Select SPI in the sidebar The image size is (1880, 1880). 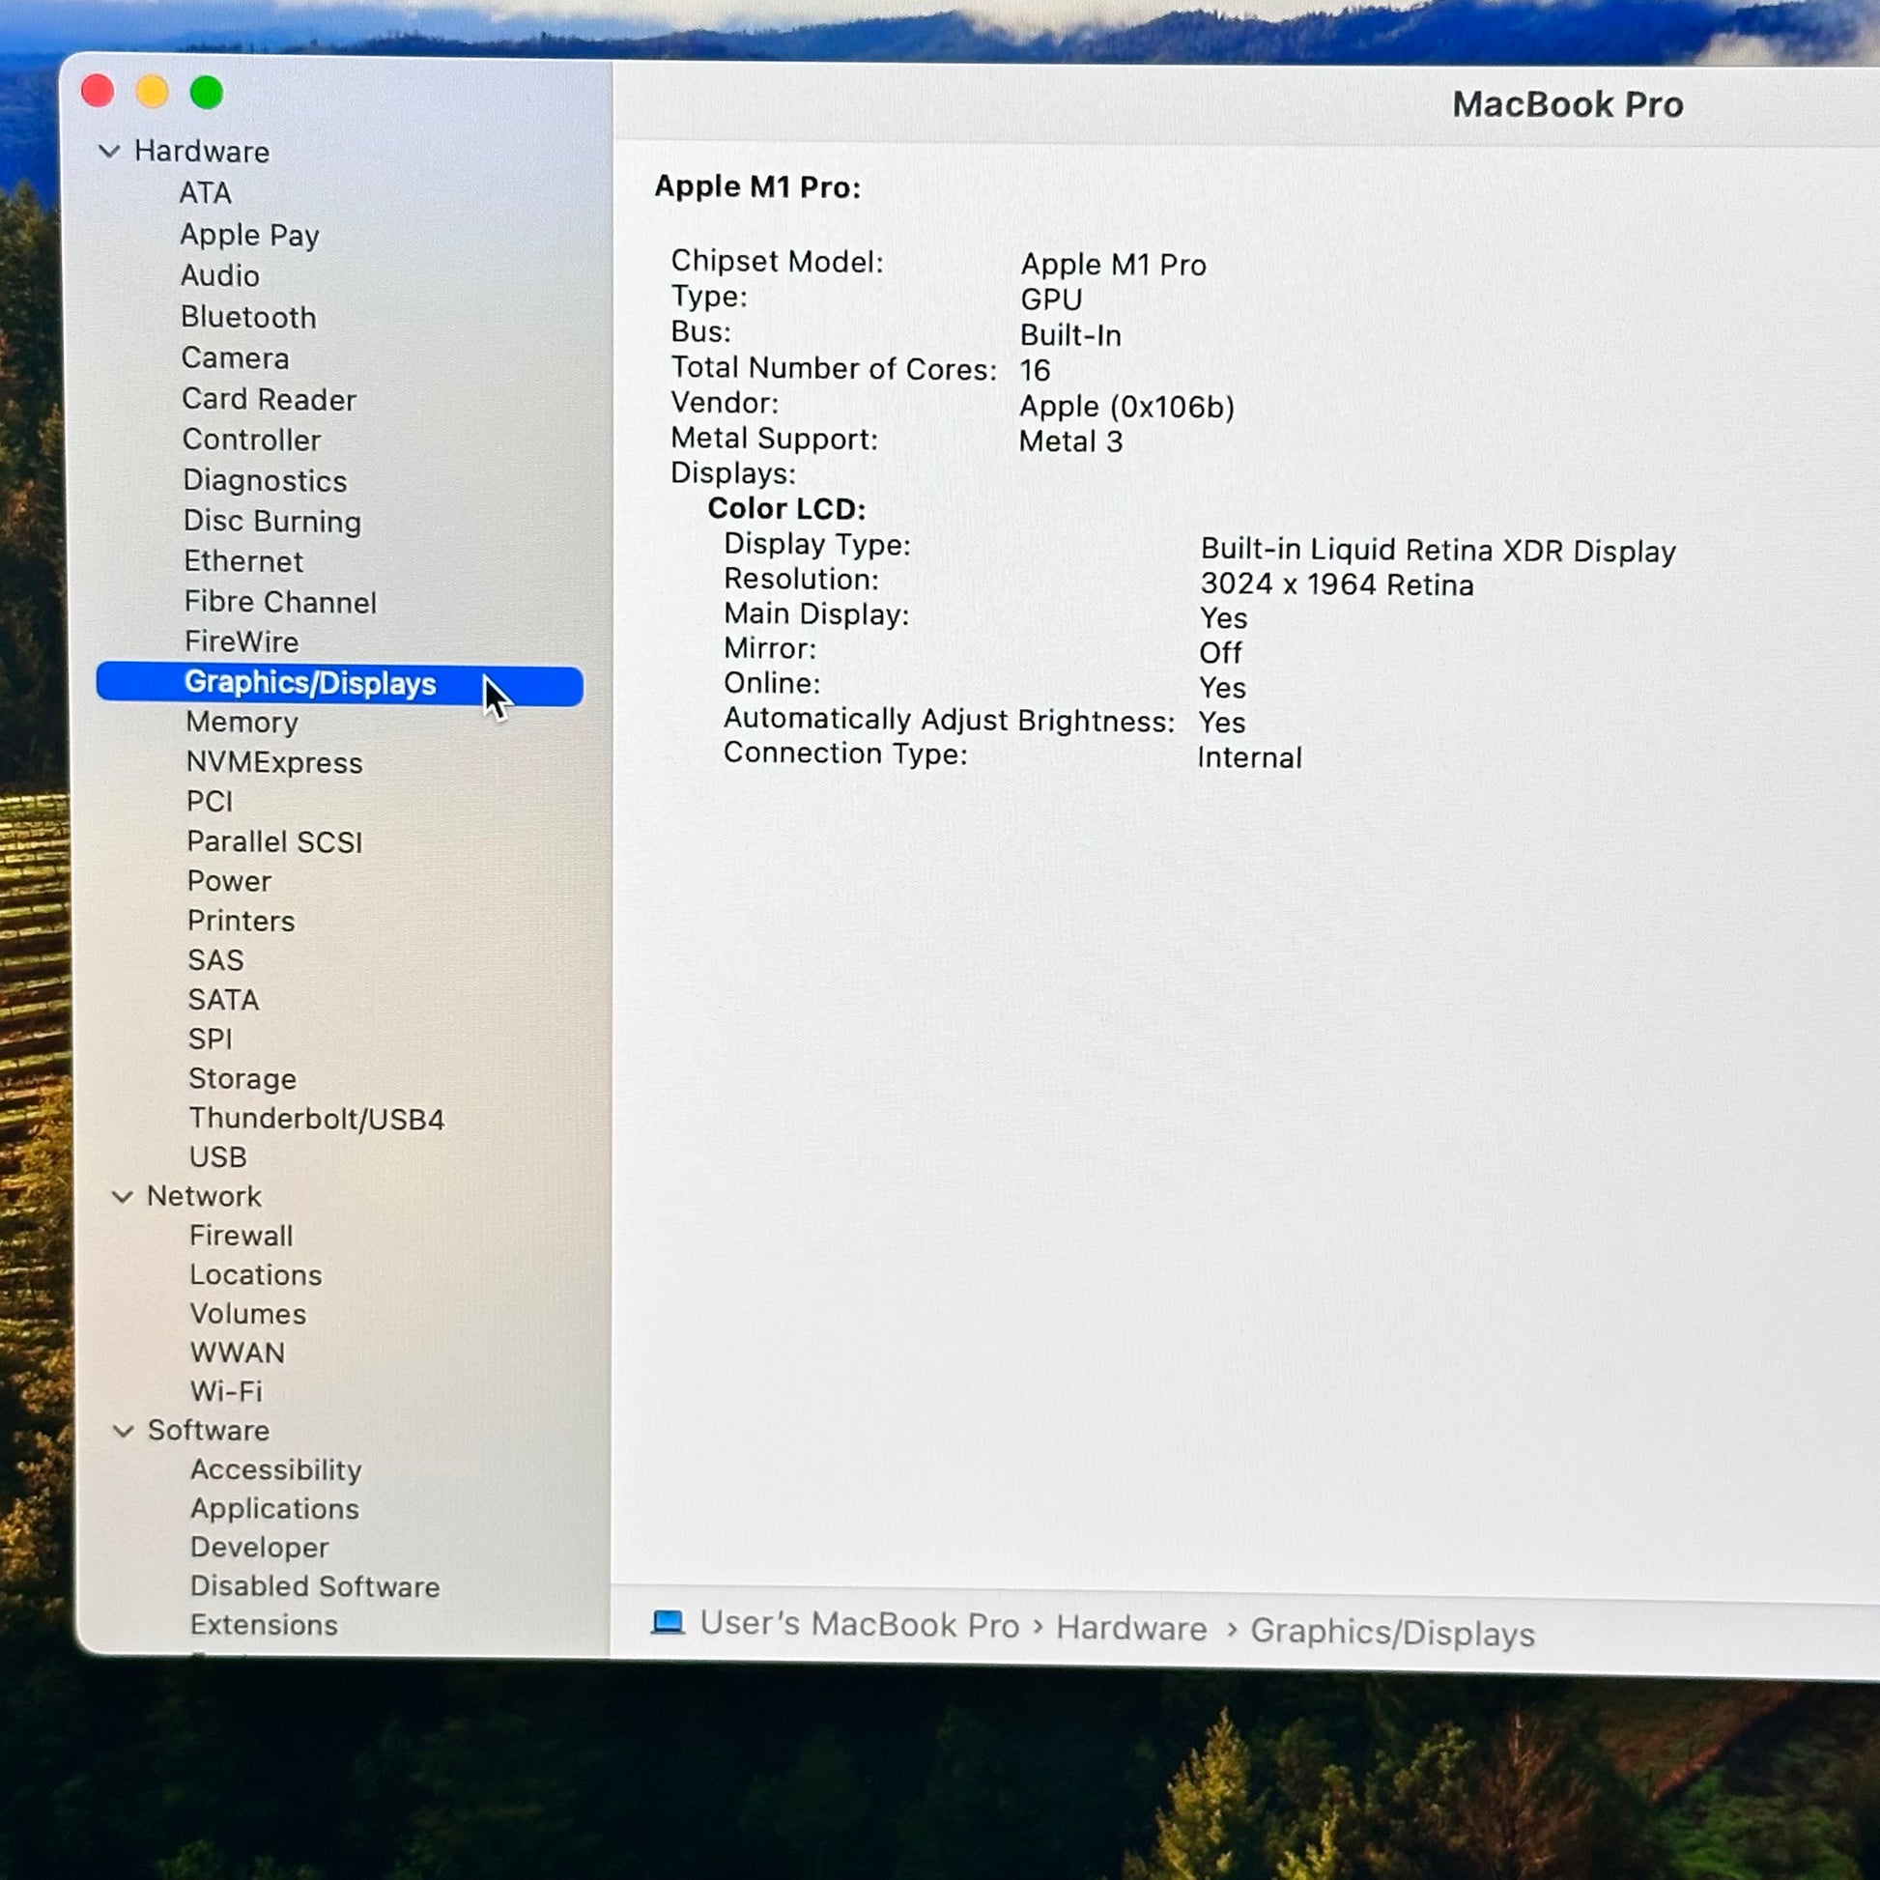212,1040
